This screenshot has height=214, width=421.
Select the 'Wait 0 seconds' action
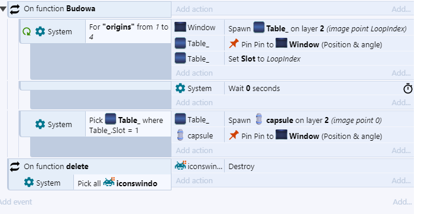[x=254, y=88]
